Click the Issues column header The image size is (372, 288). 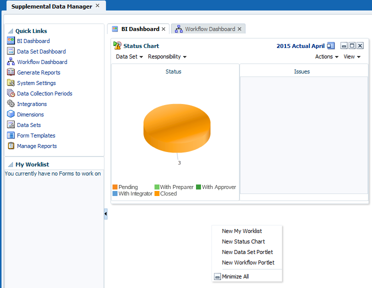302,71
